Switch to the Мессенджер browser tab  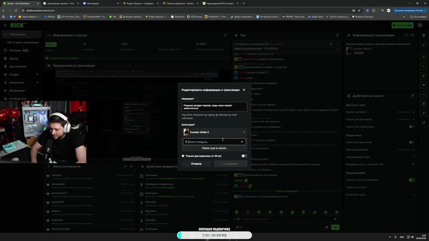point(101,3)
